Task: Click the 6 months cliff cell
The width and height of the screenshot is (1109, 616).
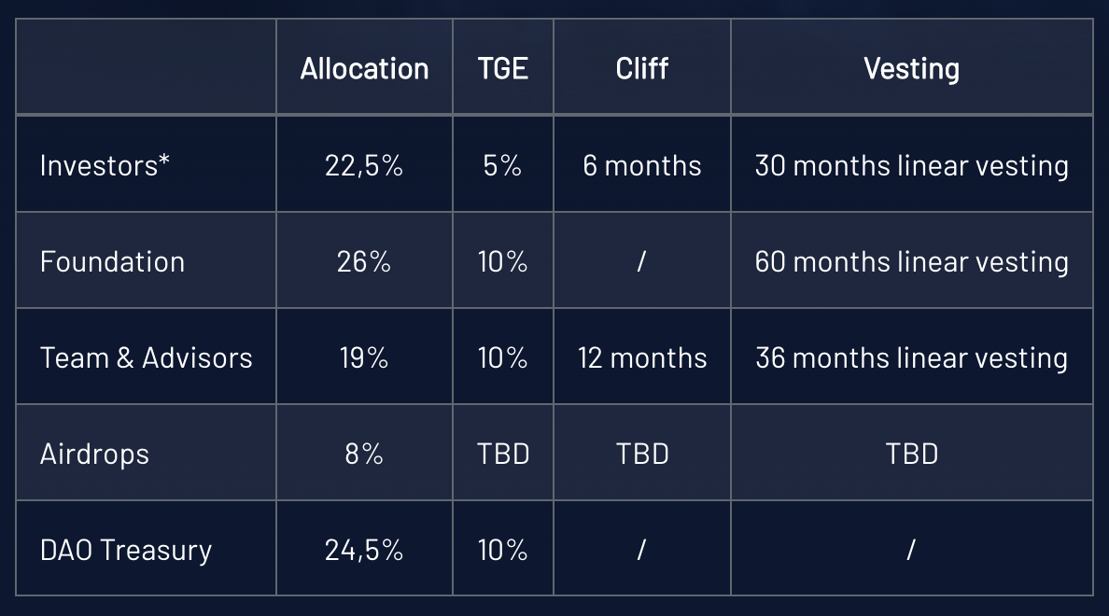Action: pyautogui.click(x=642, y=165)
